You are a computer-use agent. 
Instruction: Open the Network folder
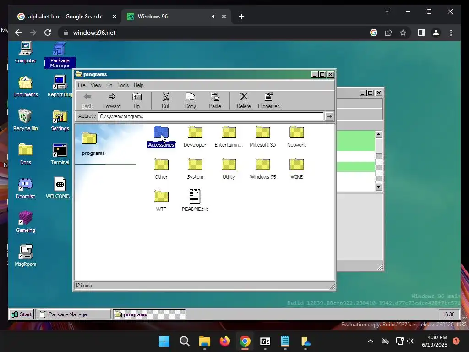296,137
